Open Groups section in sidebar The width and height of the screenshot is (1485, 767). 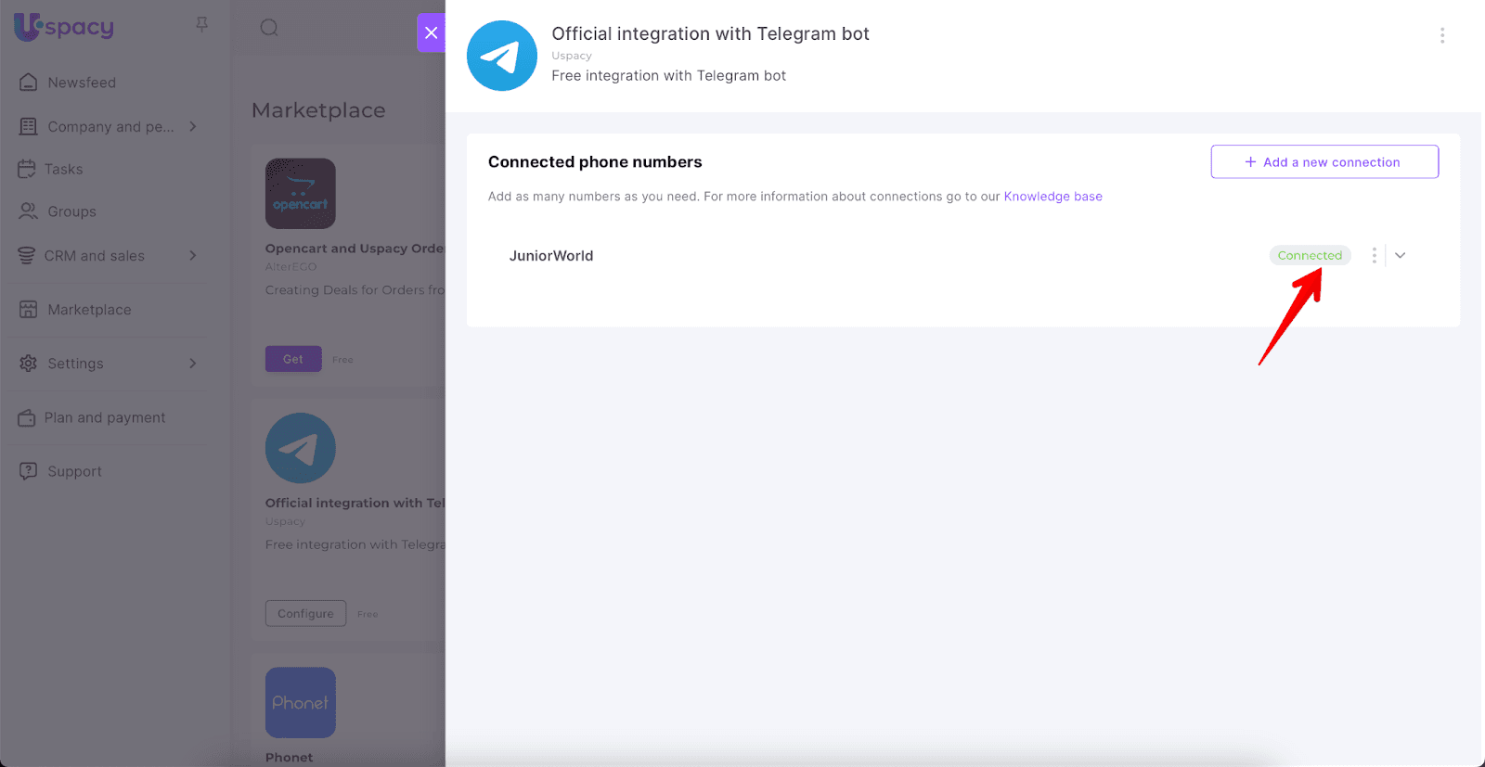coord(71,212)
